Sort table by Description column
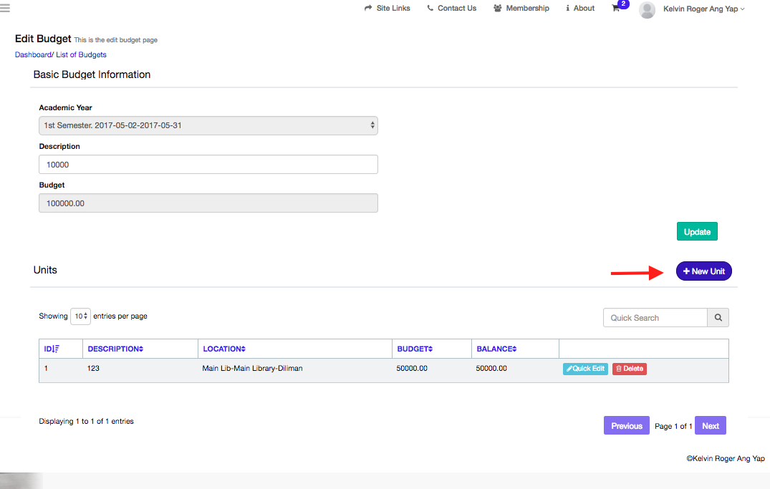770x489 pixels. [x=115, y=349]
